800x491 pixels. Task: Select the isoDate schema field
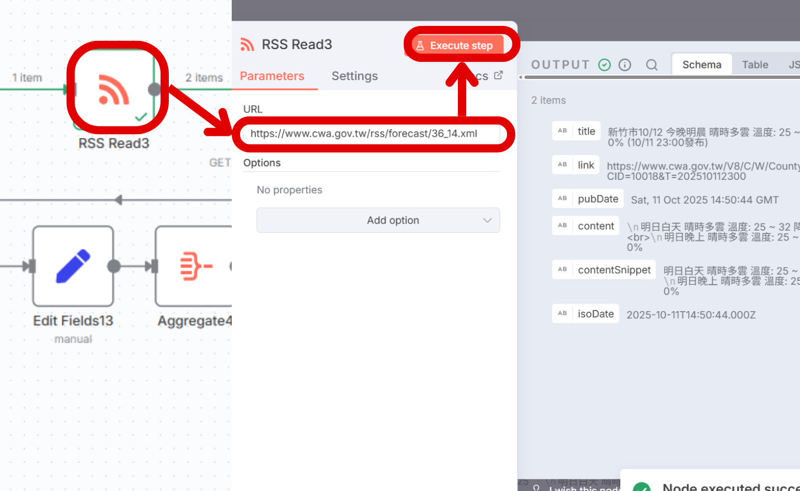(595, 314)
